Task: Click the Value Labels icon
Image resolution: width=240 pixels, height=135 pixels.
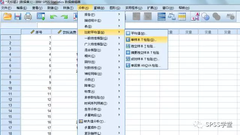Action: click(x=195, y=16)
